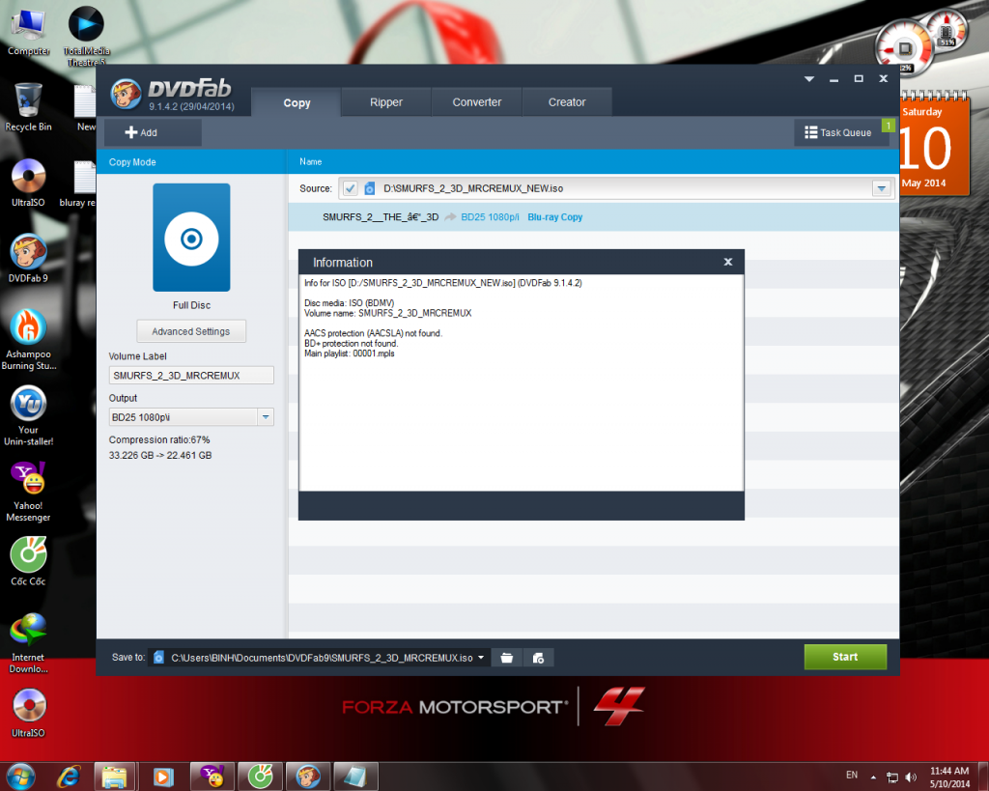Uncheck the source SMURFS_2_3D_MRCREMUX_NEW.iso checkbox
Screen dimensions: 989x791
(x=350, y=188)
